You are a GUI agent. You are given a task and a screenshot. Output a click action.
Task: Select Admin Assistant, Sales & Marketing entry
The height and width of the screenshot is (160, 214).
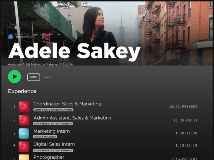tap(73, 118)
